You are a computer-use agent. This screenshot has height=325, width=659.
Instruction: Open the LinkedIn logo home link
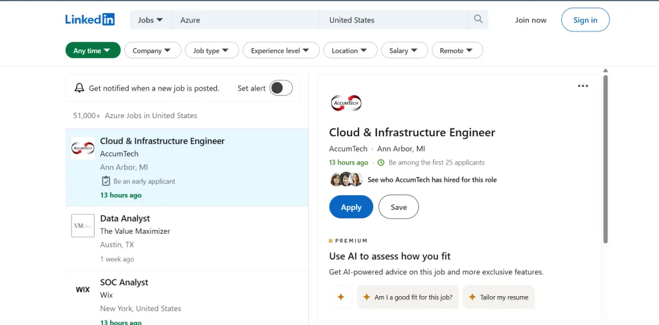point(90,19)
